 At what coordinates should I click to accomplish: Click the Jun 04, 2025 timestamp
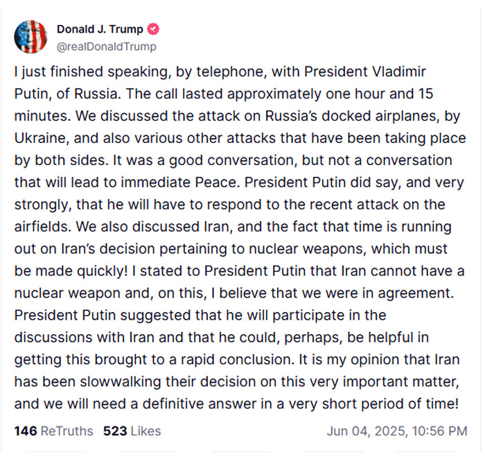(x=396, y=431)
